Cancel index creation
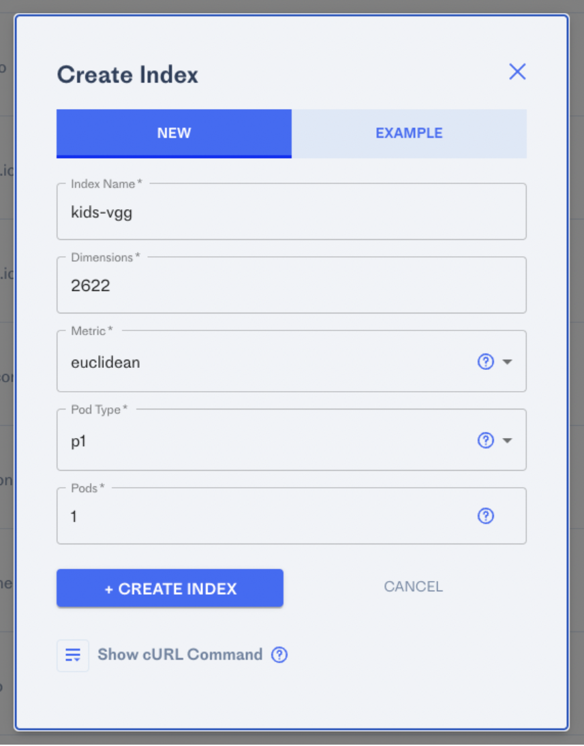This screenshot has width=584, height=746. pos(413,587)
